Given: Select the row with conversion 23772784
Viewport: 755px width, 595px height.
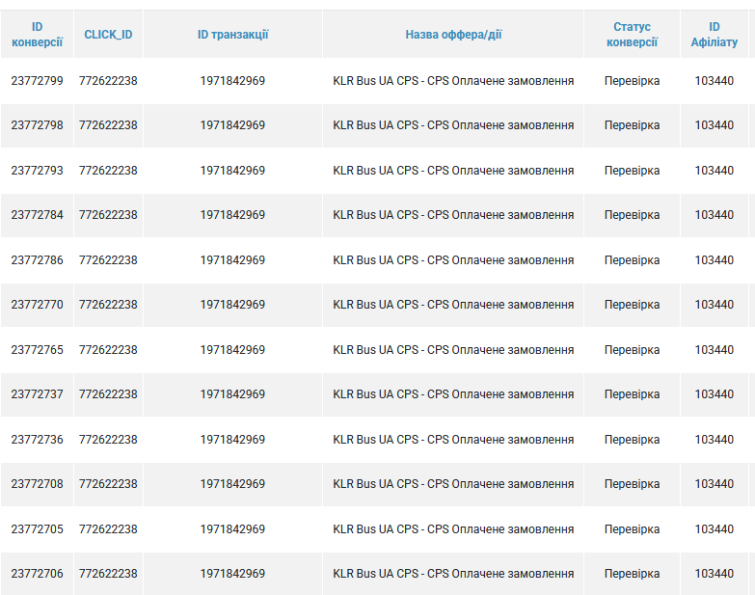Looking at the screenshot, I should [x=37, y=215].
